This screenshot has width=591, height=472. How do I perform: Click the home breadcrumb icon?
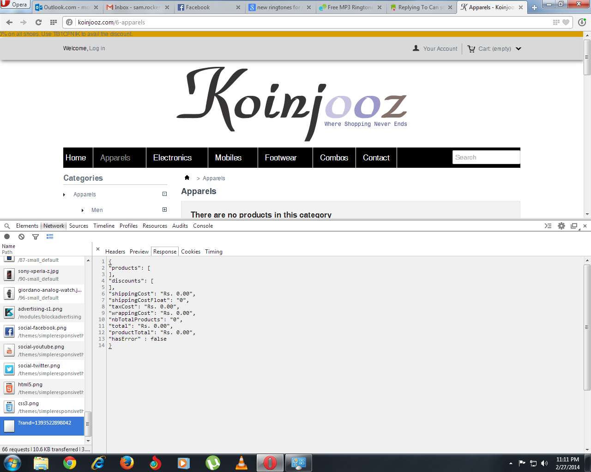pyautogui.click(x=187, y=177)
